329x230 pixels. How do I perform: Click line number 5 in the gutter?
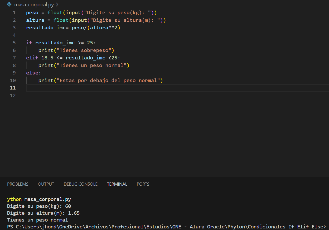click(14, 43)
